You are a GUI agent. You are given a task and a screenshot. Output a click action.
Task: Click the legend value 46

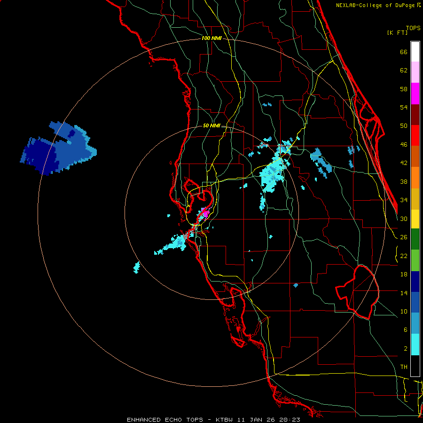tap(404, 145)
